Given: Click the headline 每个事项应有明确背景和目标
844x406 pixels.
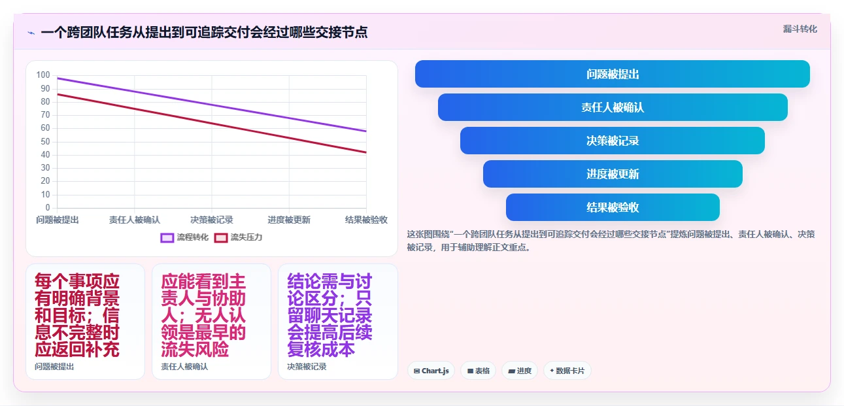Looking at the screenshot, I should (77, 315).
